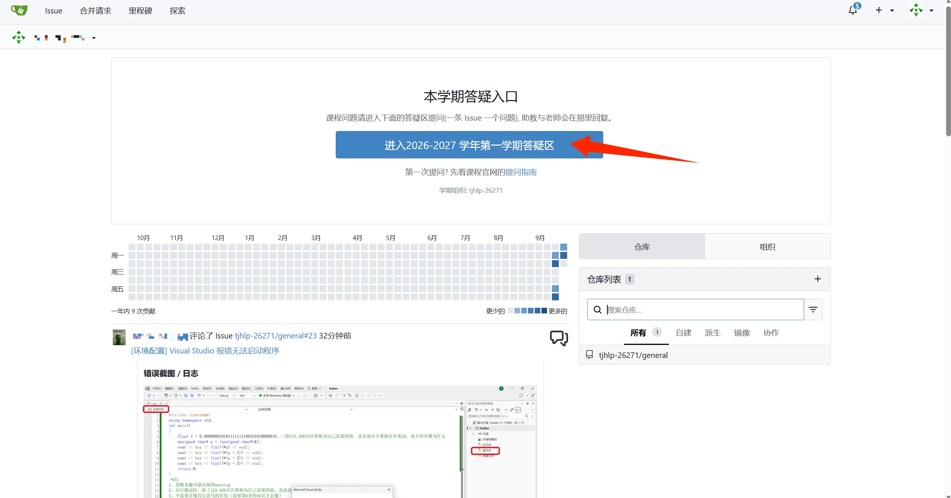Click the commenter avatar in the activity feed
The image size is (951, 498).
pos(119,337)
